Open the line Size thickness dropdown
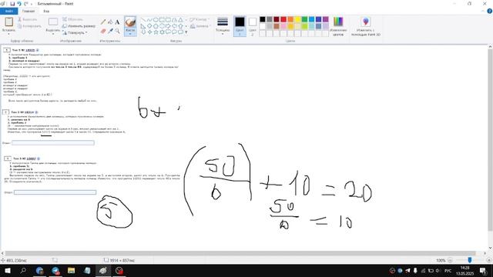This screenshot has height=277, width=493. 223,26
